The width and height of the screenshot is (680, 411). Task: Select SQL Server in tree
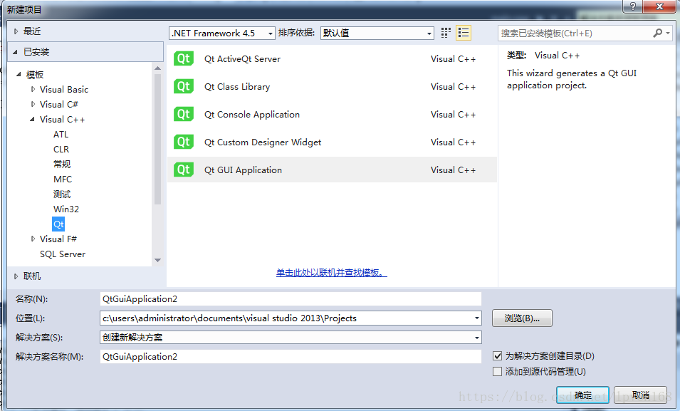pyautogui.click(x=63, y=254)
